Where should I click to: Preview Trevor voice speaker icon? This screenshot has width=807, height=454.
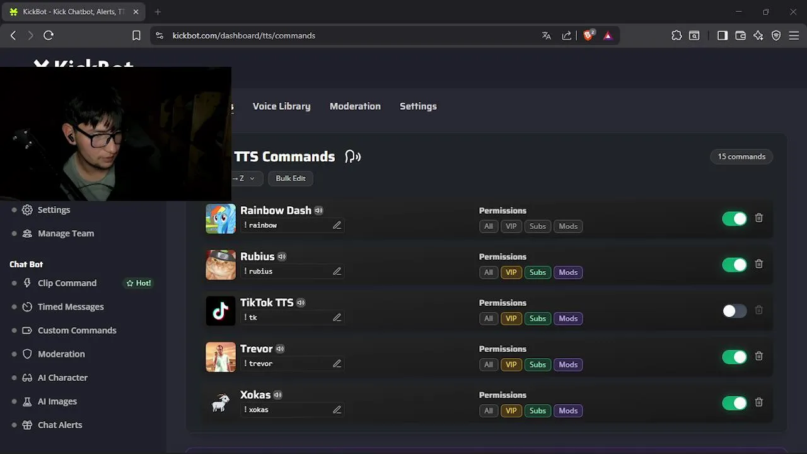[x=280, y=349]
